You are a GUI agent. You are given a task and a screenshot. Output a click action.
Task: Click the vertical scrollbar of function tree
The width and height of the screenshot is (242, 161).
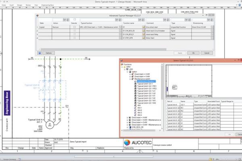tap(162, 83)
